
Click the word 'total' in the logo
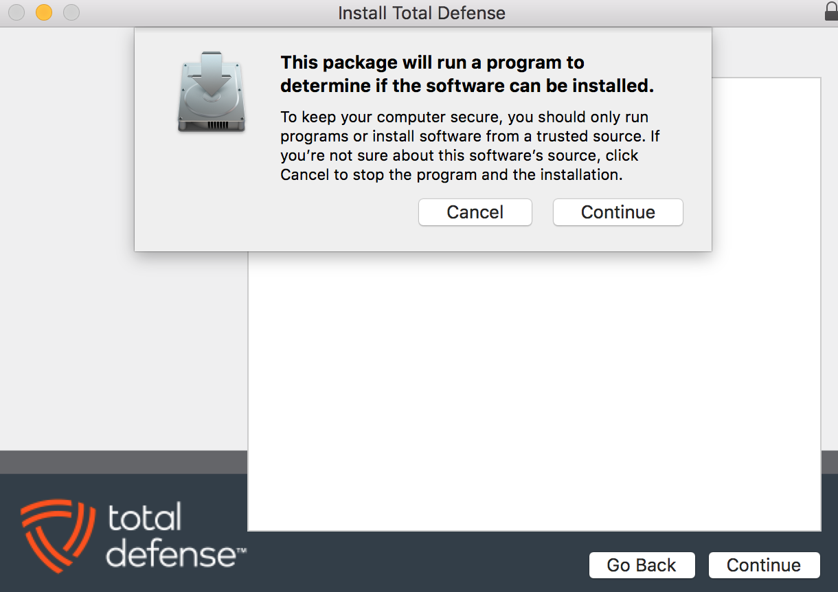pyautogui.click(x=144, y=516)
